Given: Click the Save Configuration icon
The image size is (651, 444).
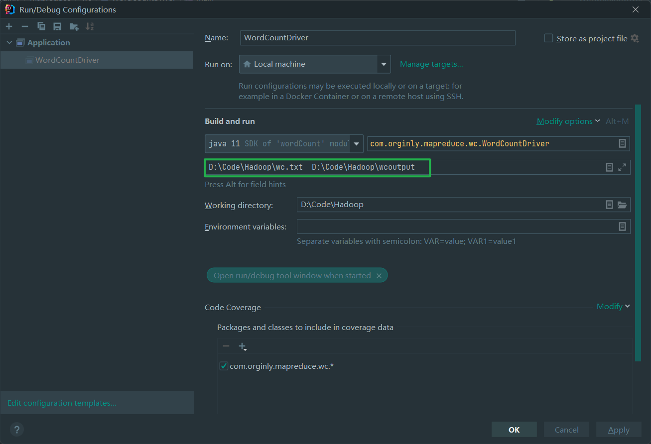Looking at the screenshot, I should (x=57, y=26).
